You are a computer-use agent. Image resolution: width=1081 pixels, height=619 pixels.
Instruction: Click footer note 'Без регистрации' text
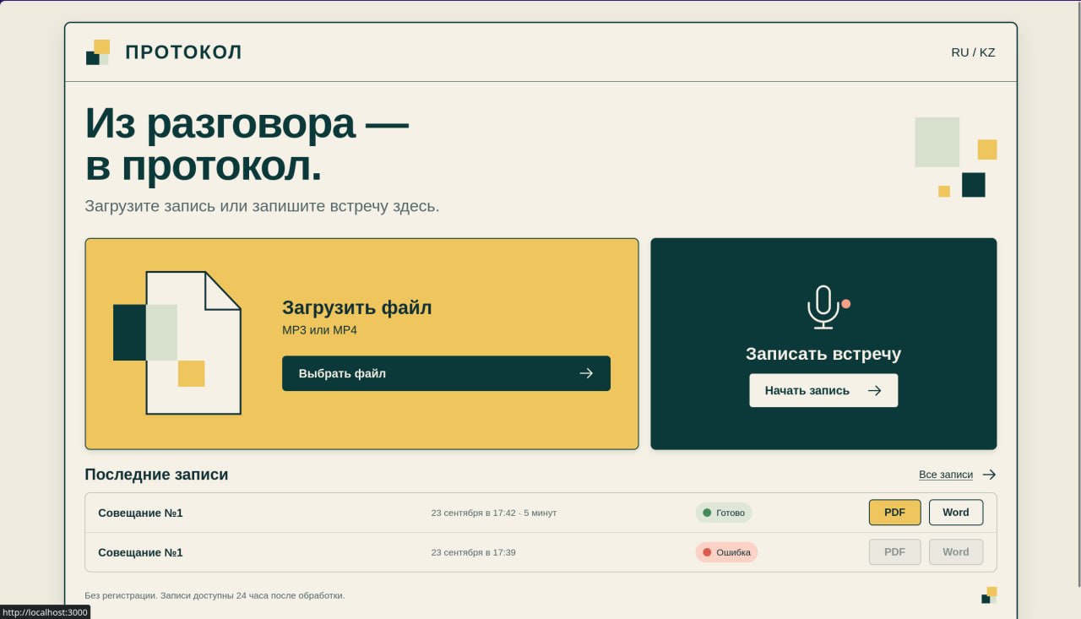pyautogui.click(x=215, y=595)
